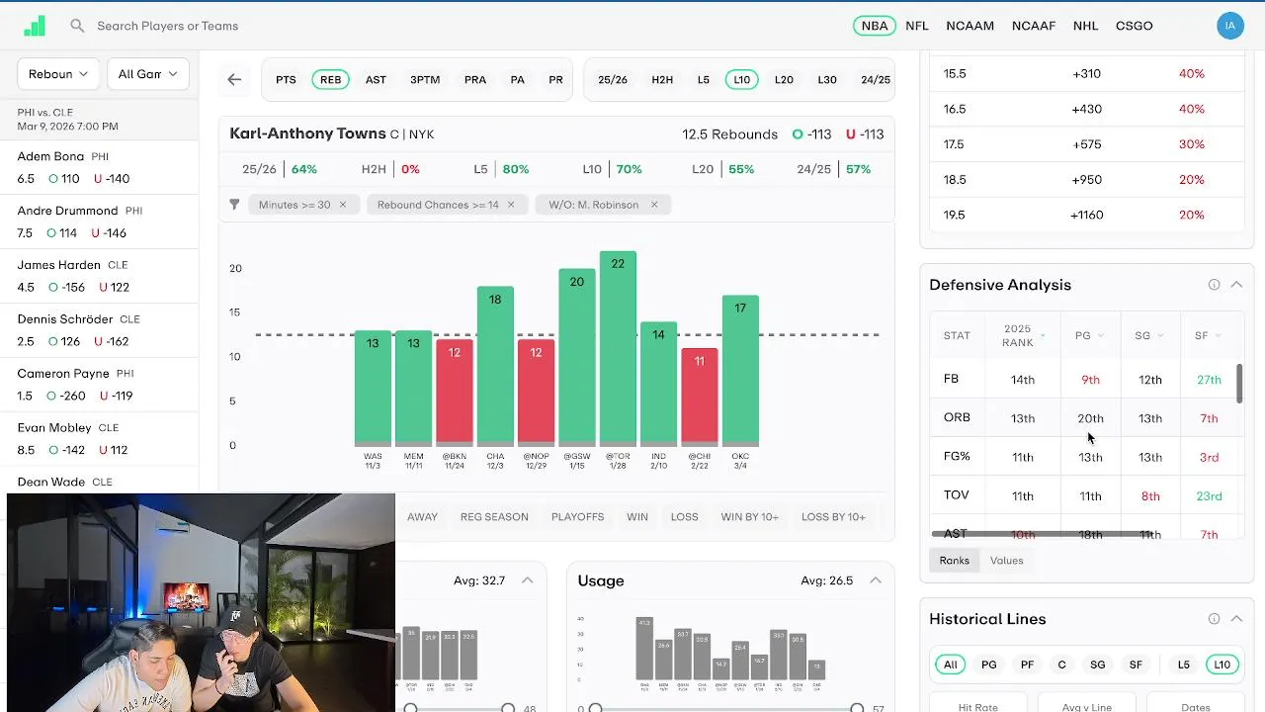Switch to CSGO tab
This screenshot has width=1265, height=712.
[x=1134, y=26]
